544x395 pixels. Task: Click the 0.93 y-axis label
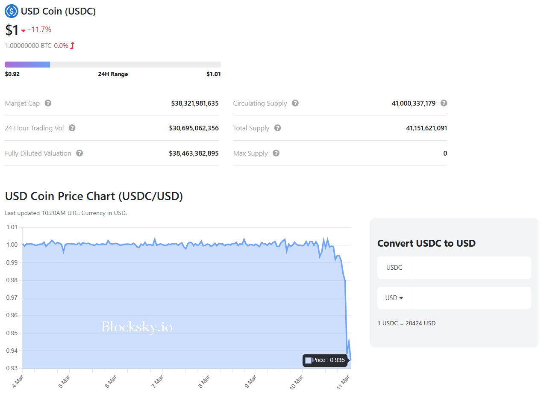12,368
